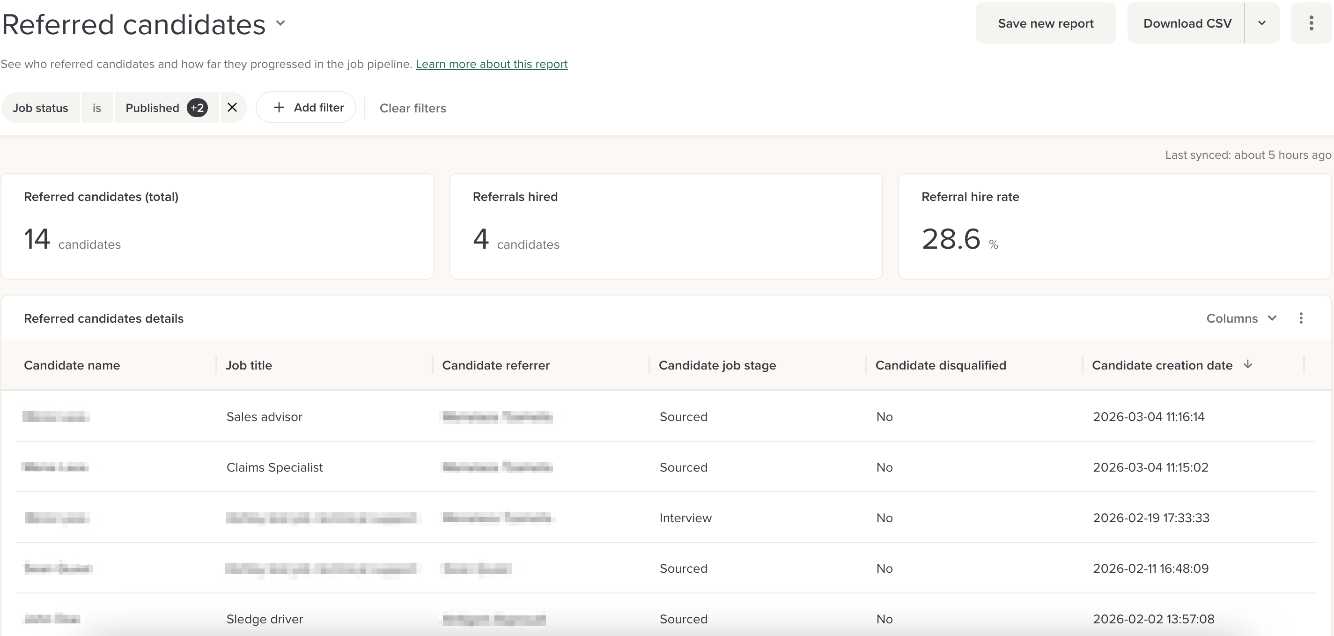Click Candidate name column header
1334x636 pixels.
[72, 365]
